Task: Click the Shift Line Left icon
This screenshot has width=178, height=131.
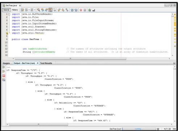Action: [x=72, y=10]
